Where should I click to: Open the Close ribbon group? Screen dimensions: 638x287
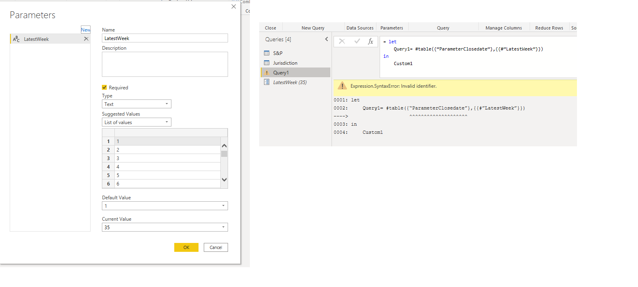(x=270, y=28)
